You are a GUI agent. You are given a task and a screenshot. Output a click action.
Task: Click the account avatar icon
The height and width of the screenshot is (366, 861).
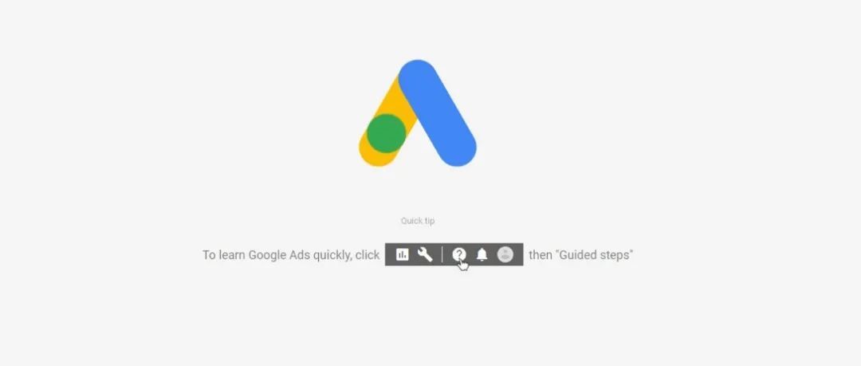(505, 254)
